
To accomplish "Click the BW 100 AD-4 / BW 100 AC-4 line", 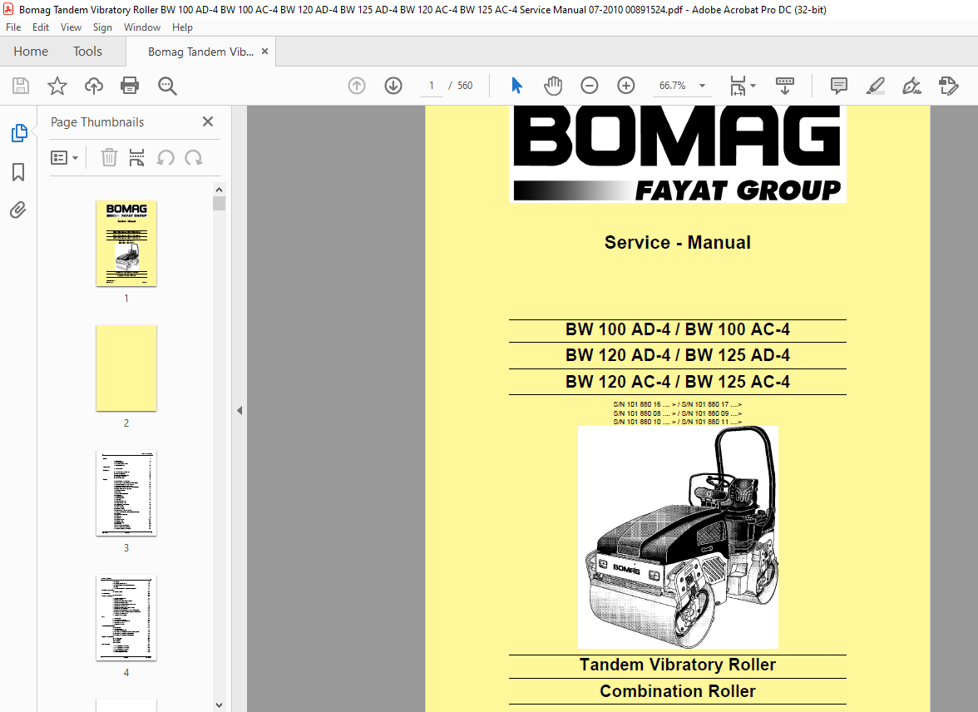I will tap(677, 329).
